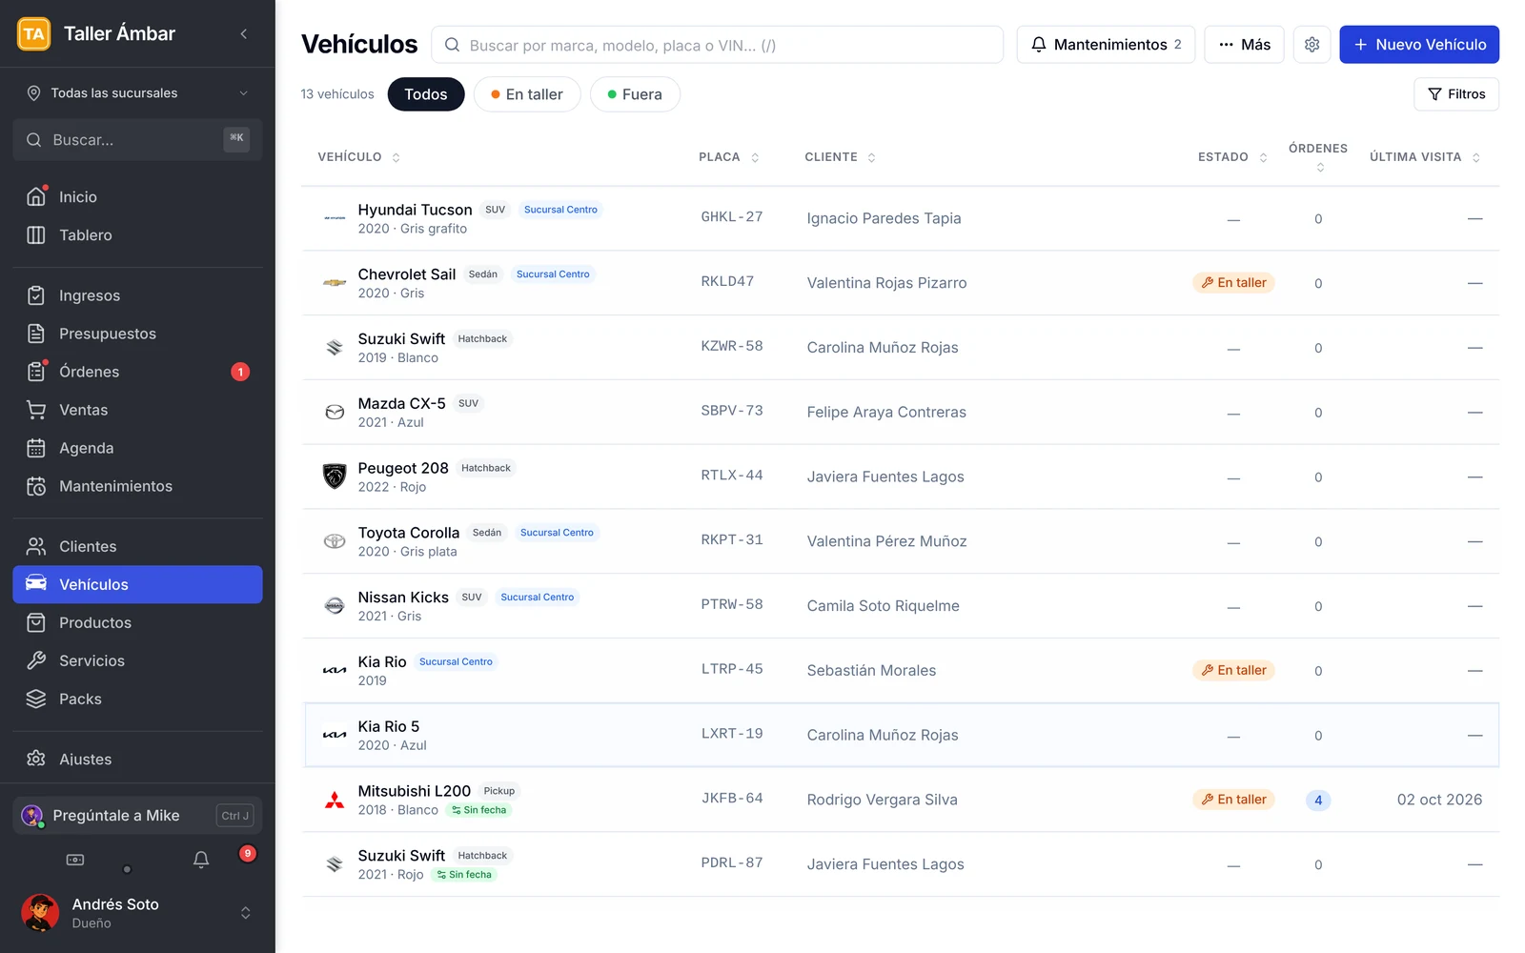1525x953 pixels.
Task: Open the Hyundai Tucson vehicle row
Action: tap(901, 218)
